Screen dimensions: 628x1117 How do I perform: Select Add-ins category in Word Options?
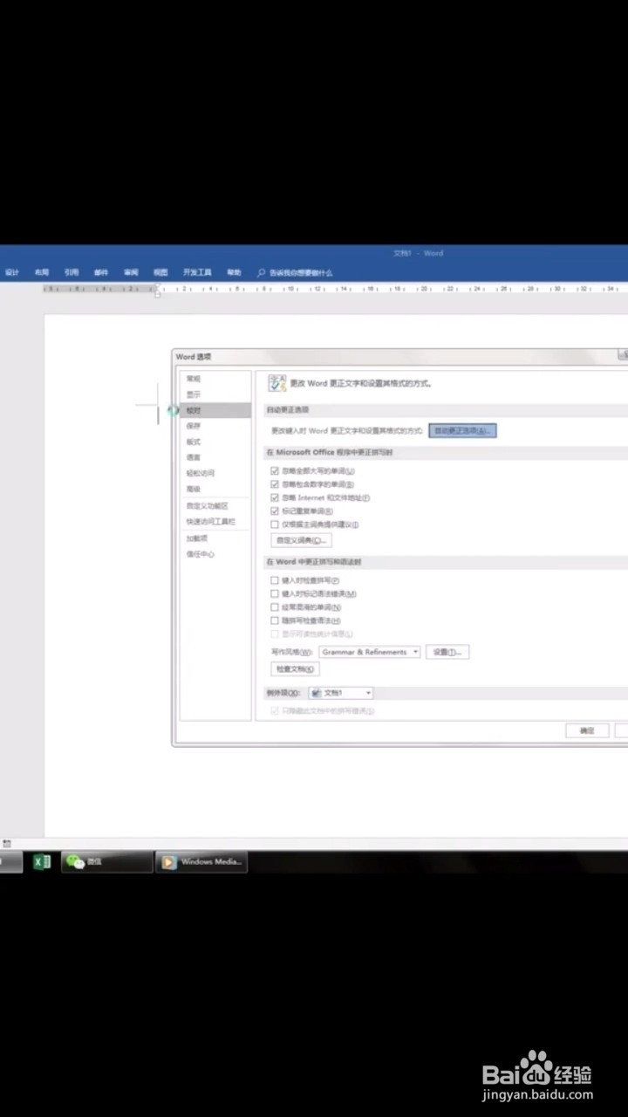(215, 538)
